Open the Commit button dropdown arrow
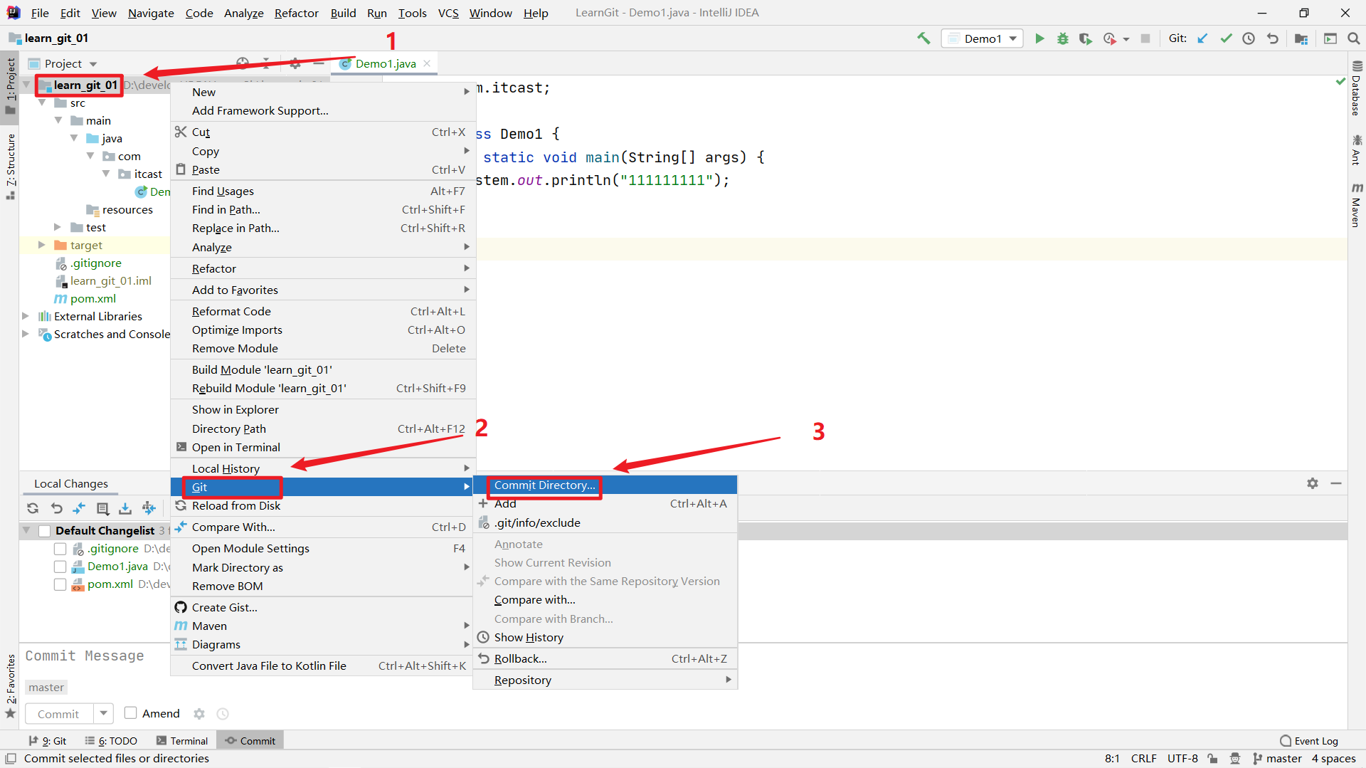 click(104, 713)
